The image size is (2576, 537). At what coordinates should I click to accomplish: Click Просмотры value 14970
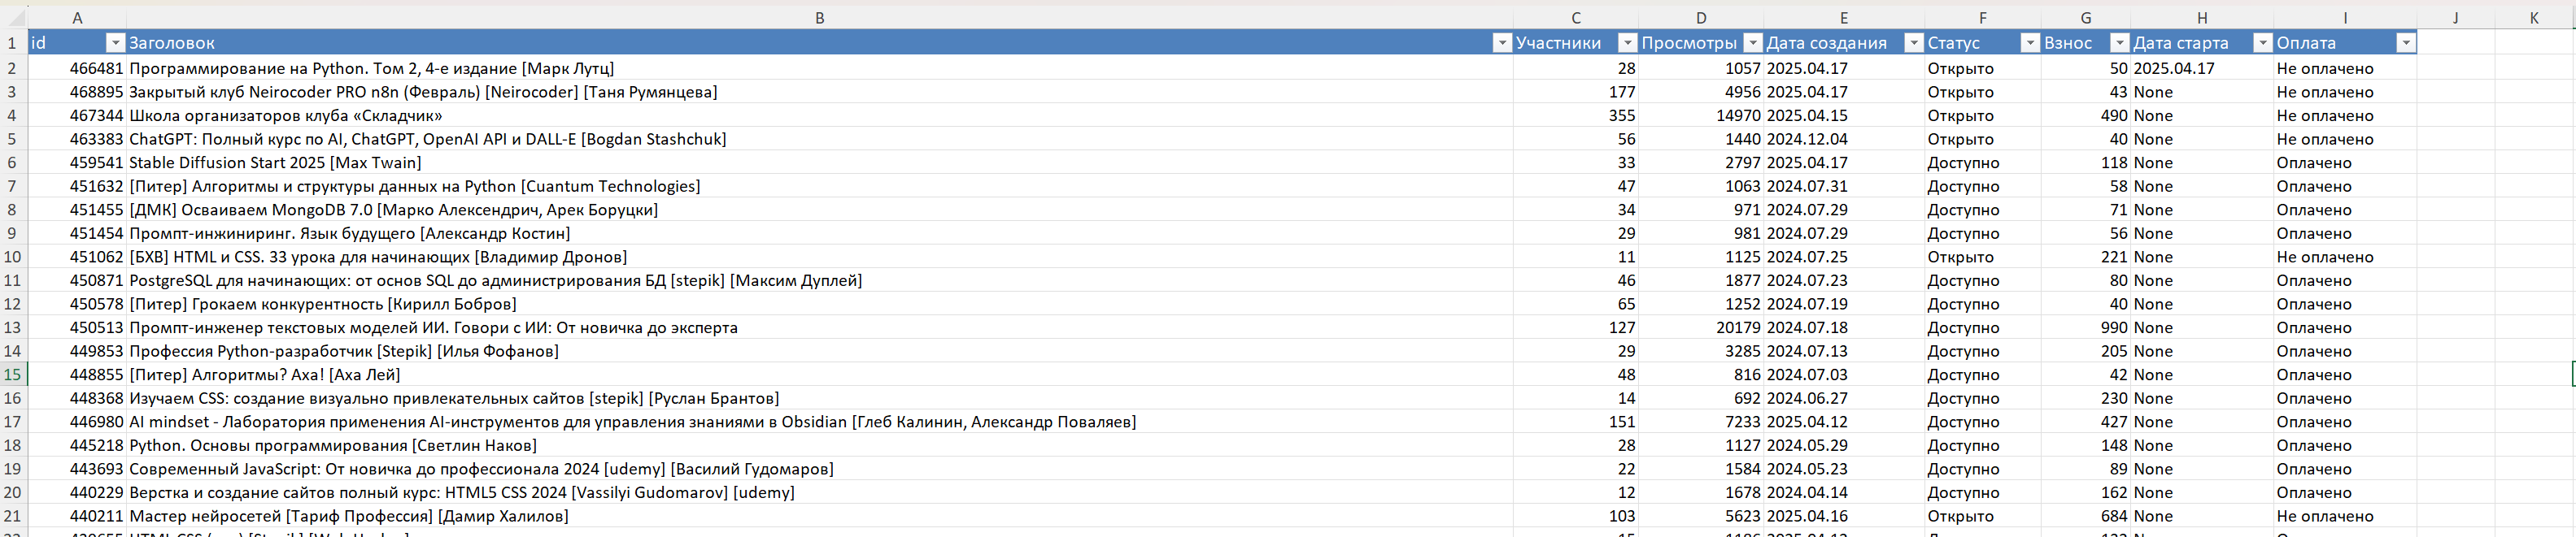point(1701,116)
